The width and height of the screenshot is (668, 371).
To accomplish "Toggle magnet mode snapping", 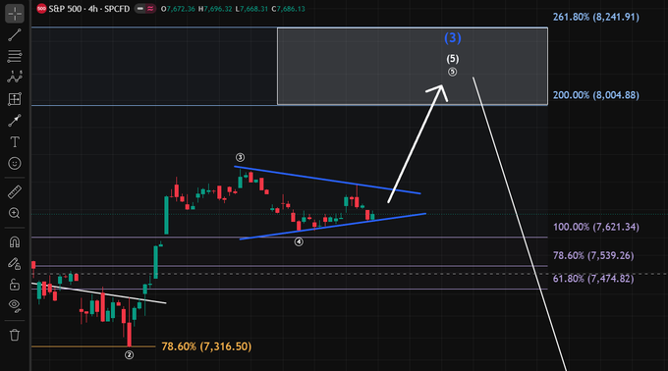I will pyautogui.click(x=15, y=241).
